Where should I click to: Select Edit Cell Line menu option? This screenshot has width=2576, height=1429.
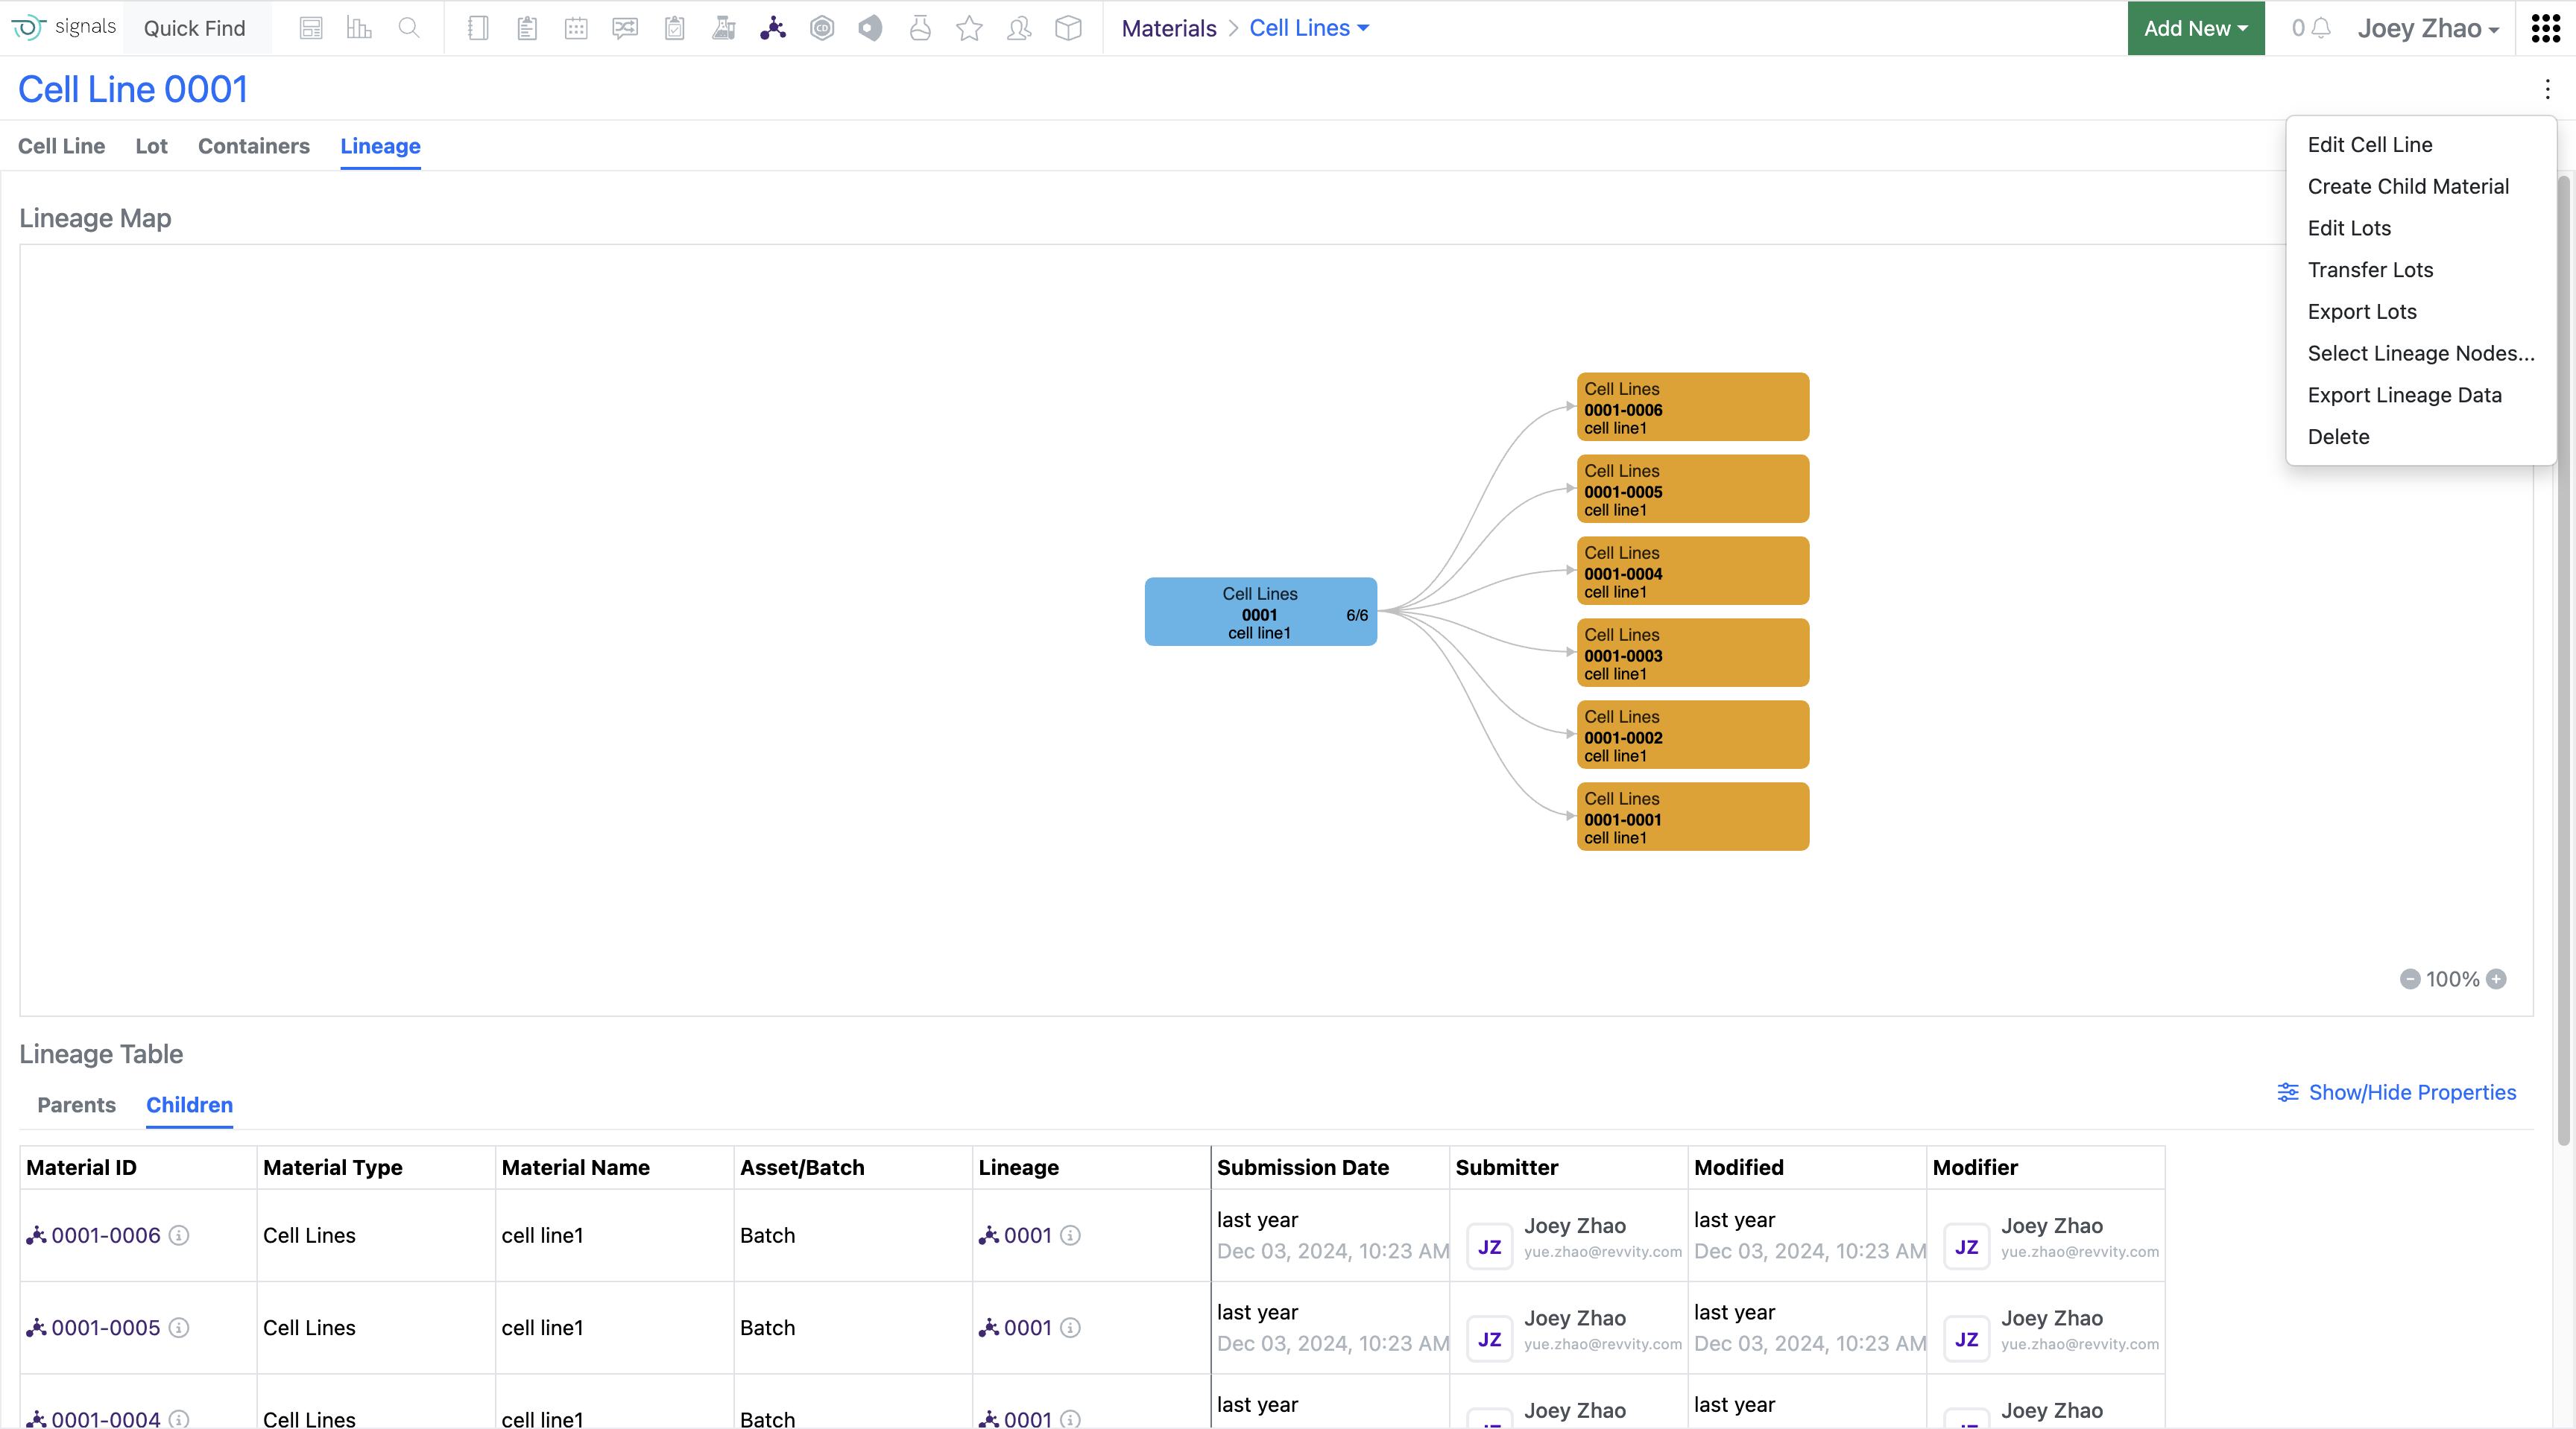(2420, 145)
